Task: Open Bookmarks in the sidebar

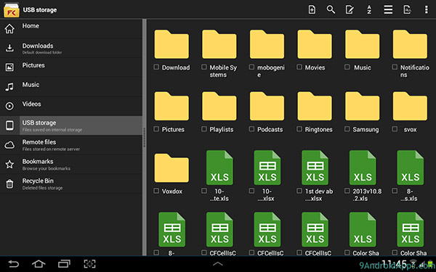Action: (71, 165)
